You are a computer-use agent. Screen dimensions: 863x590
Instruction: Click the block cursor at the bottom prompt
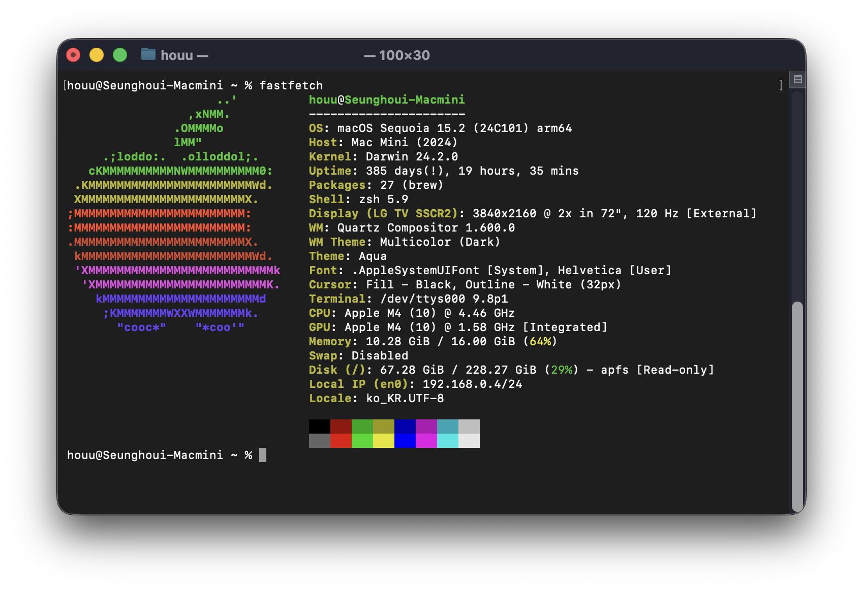click(x=263, y=455)
